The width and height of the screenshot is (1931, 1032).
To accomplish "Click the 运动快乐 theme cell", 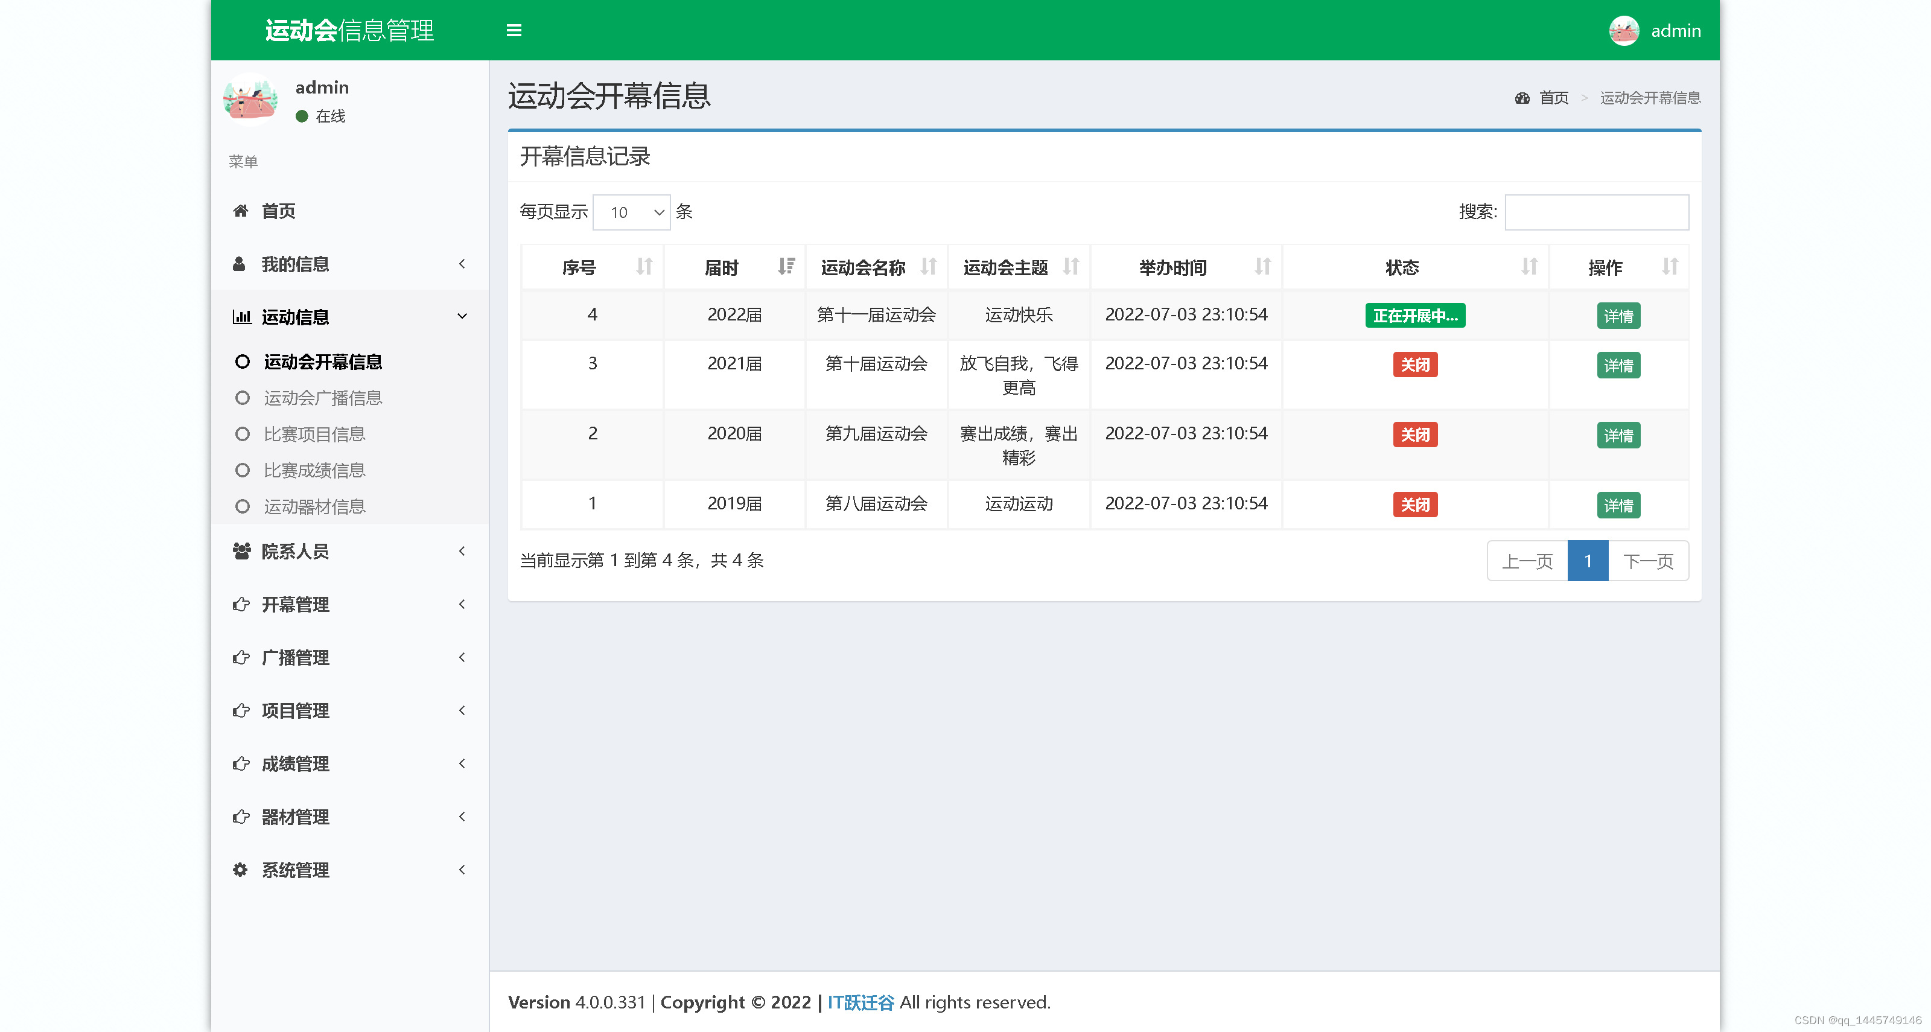I will click(x=1019, y=315).
